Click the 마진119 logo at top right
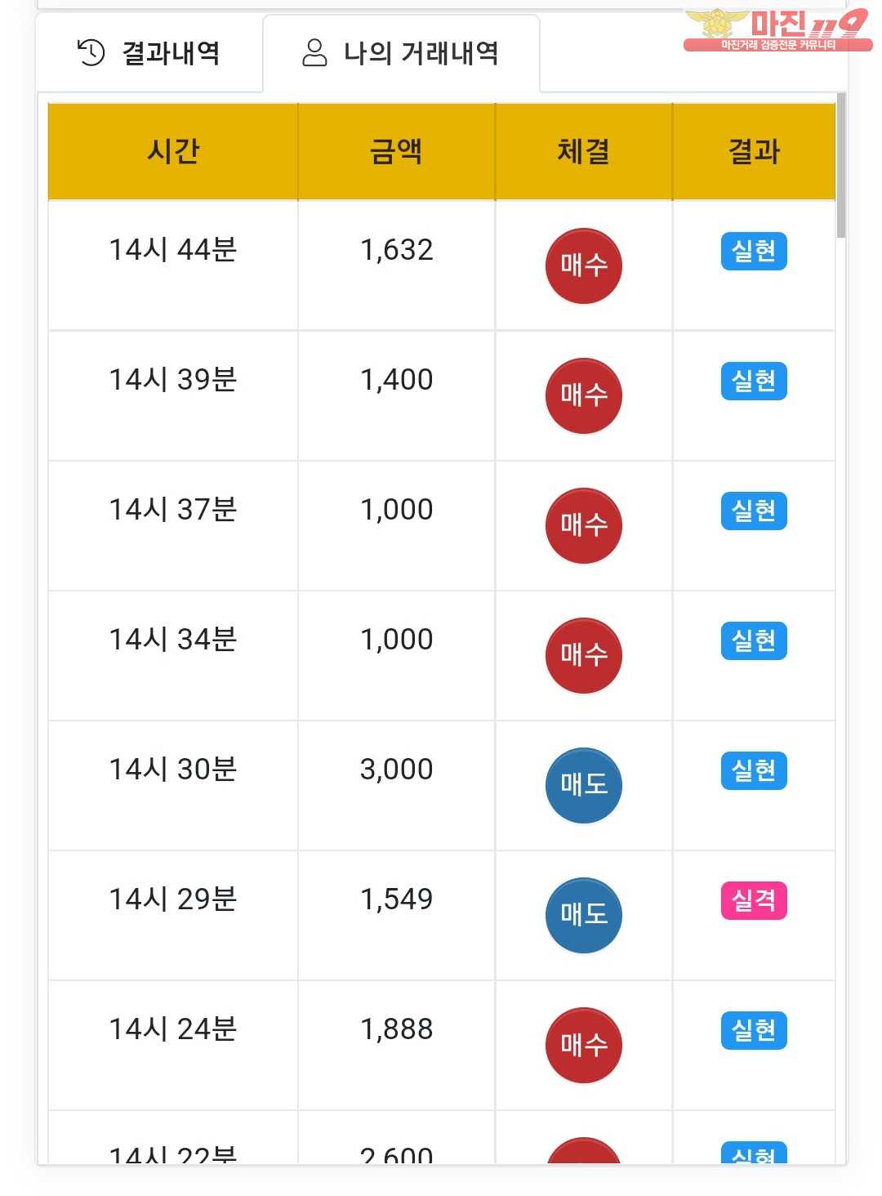 (777, 30)
